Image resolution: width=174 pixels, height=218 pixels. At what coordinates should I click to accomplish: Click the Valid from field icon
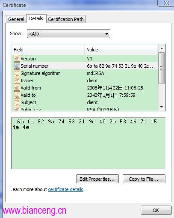pyautogui.click(x=17, y=88)
